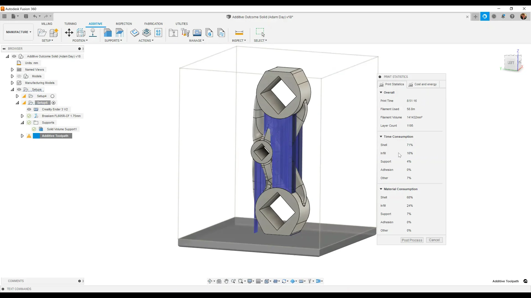This screenshot has height=298, width=531.
Task: Open the Tool Library icon
Action: point(185,33)
